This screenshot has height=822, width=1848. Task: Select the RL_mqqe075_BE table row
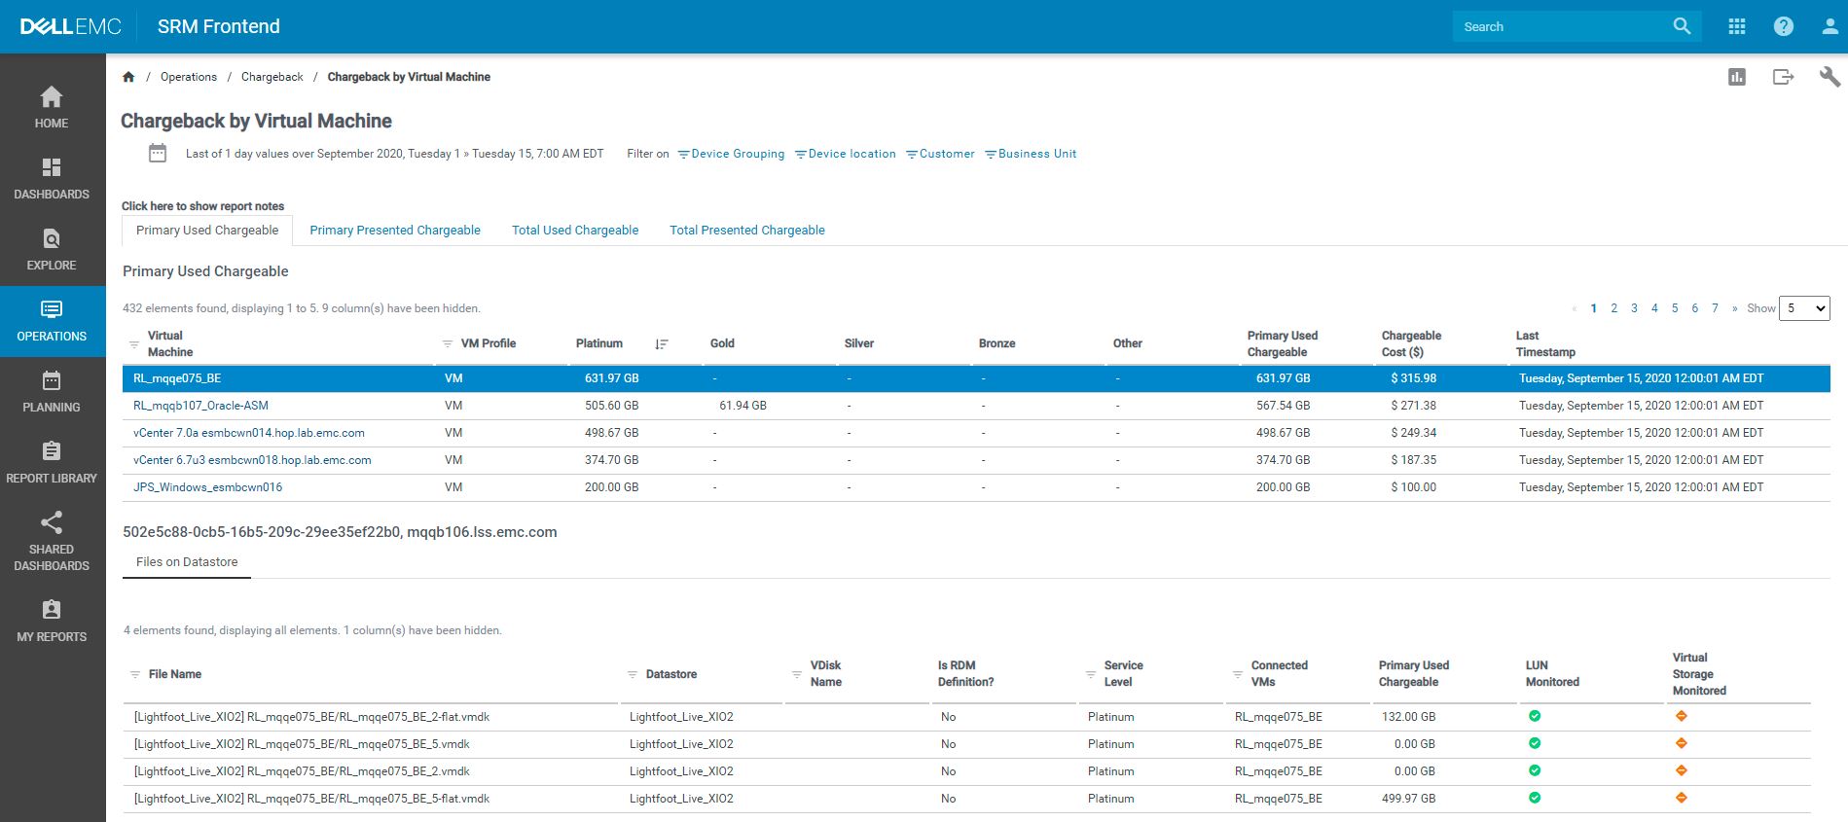point(976,378)
